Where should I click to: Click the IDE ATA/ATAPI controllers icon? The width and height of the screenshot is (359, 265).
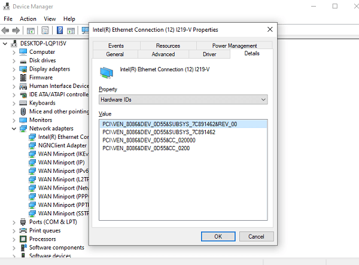[23, 95]
